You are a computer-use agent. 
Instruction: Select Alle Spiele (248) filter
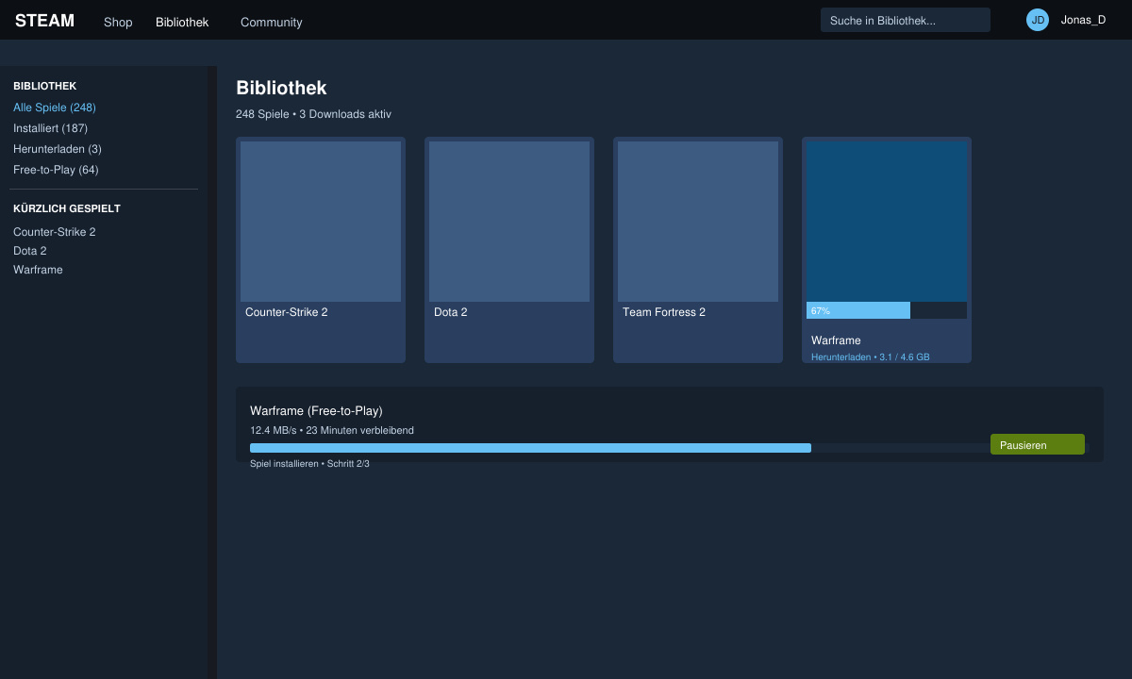pos(55,108)
